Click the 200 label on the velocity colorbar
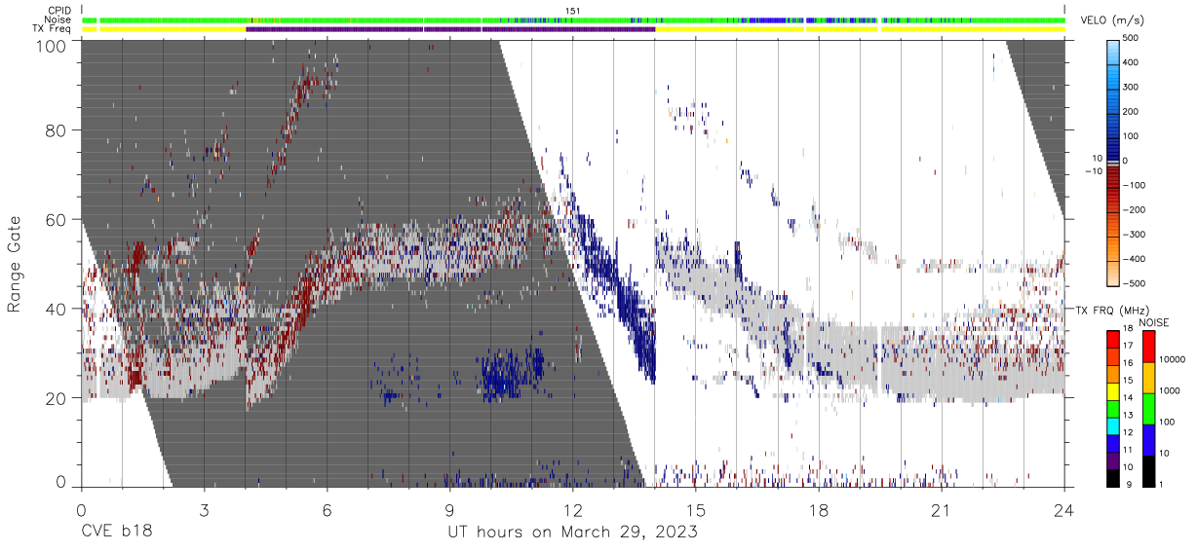 1132,112
